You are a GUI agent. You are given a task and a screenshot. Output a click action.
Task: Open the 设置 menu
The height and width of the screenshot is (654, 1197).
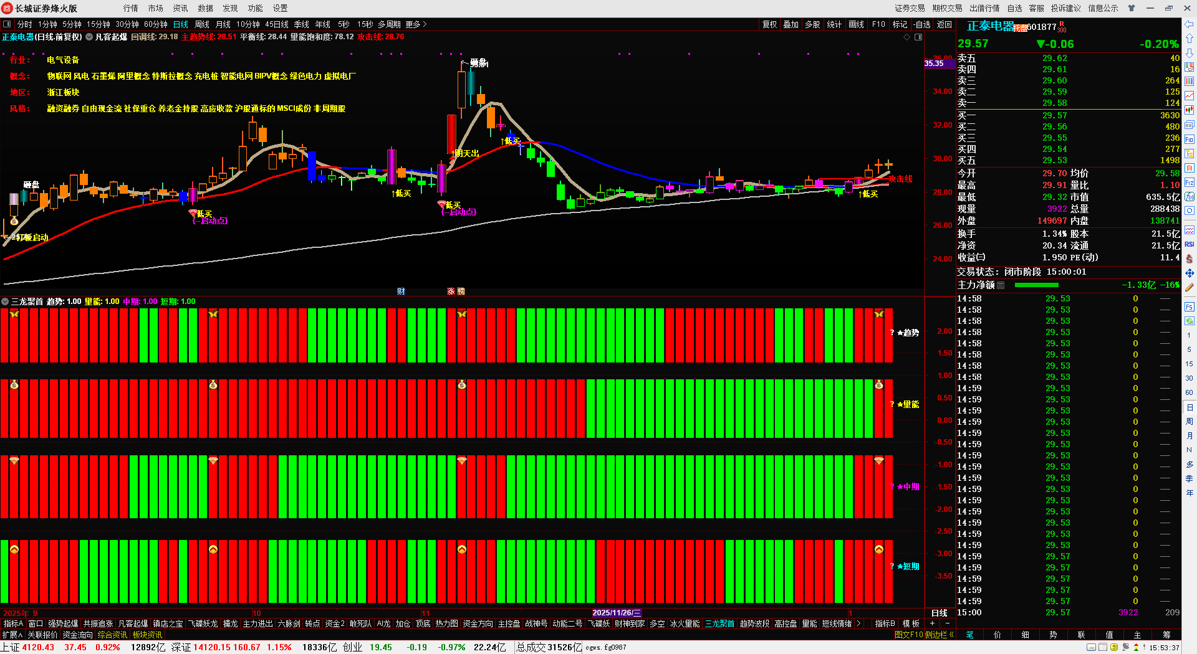(281, 8)
